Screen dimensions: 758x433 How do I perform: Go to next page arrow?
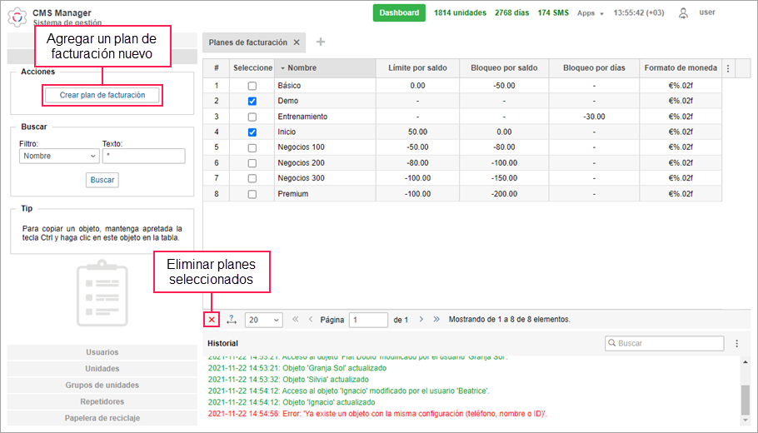pyautogui.click(x=421, y=320)
